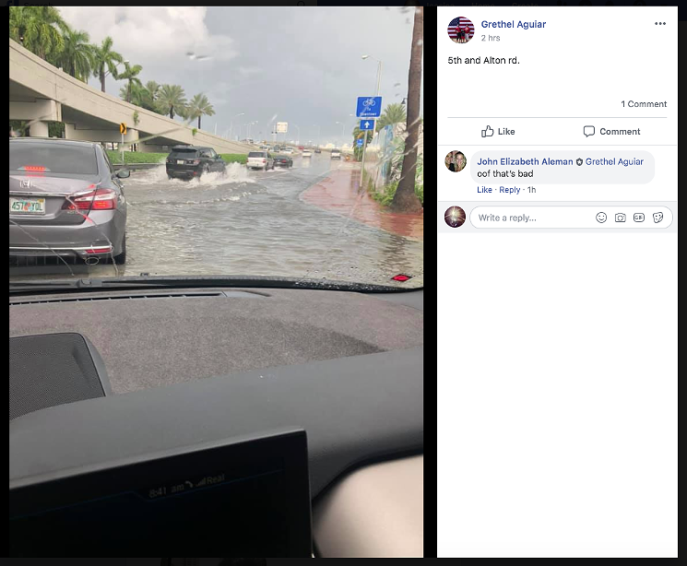Open John Elizabeth Aleman's profile name
The width and height of the screenshot is (687, 566).
pos(525,161)
